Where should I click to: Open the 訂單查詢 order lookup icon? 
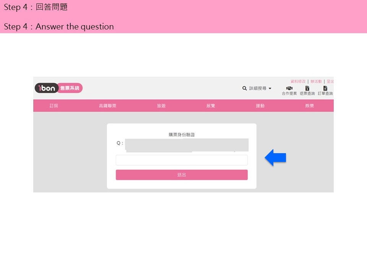click(325, 89)
